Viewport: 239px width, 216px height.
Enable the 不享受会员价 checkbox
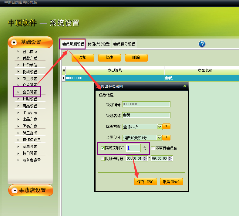153,148
